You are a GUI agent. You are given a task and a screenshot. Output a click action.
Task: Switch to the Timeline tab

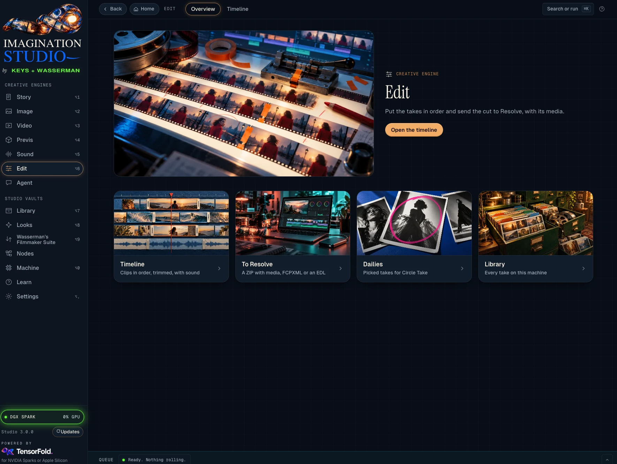coord(237,9)
